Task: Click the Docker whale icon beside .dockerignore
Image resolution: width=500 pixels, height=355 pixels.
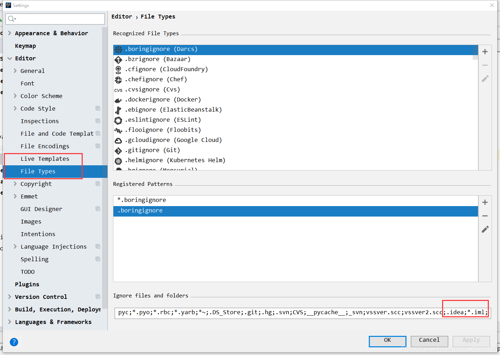Action: click(x=118, y=100)
